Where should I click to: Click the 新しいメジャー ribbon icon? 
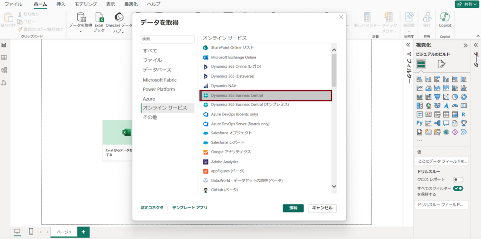point(367,17)
